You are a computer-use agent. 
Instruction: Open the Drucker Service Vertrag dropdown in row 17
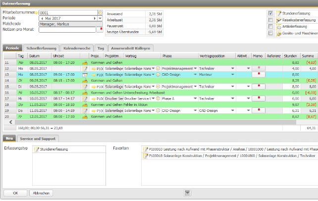tap(153, 99)
